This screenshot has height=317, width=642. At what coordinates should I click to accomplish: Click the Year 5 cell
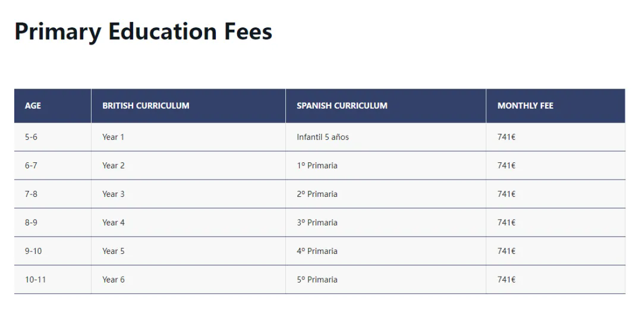[x=188, y=251]
